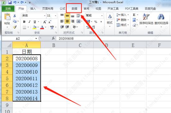Click the Cut scissors icon
This screenshot has height=113, width=171.
[15, 16]
